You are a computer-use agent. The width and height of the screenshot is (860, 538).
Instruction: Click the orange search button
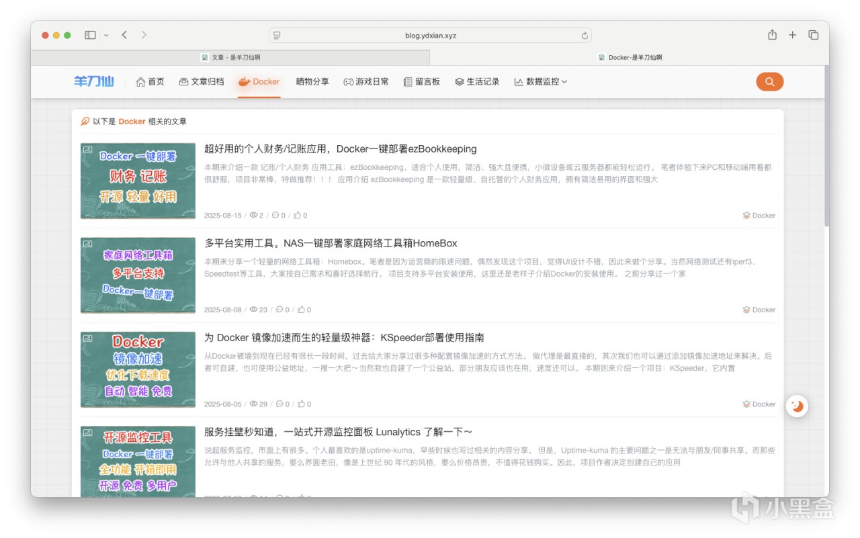pyautogui.click(x=769, y=81)
